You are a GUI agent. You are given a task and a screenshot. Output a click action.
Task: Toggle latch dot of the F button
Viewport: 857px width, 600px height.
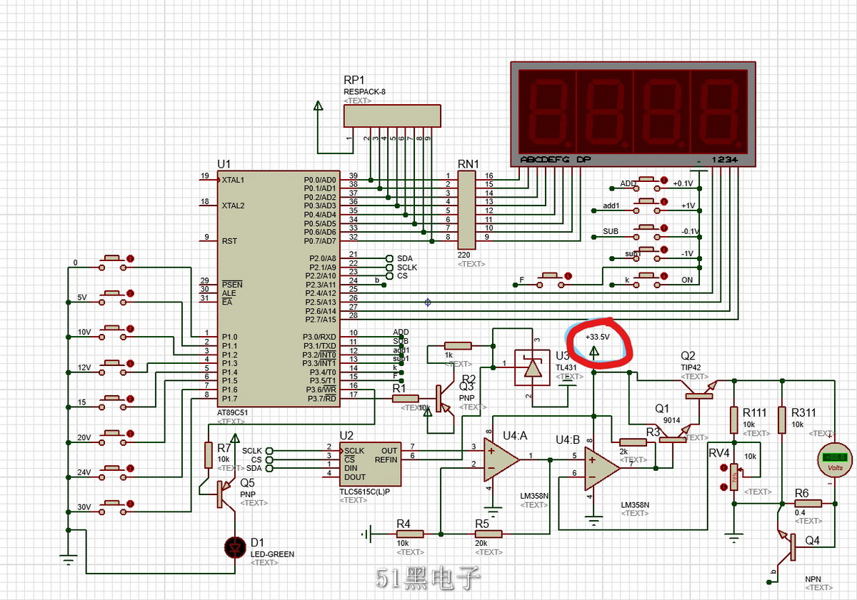[568, 276]
